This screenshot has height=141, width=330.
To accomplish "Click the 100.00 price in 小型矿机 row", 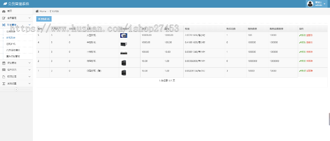I will pyautogui.click(x=145, y=52).
